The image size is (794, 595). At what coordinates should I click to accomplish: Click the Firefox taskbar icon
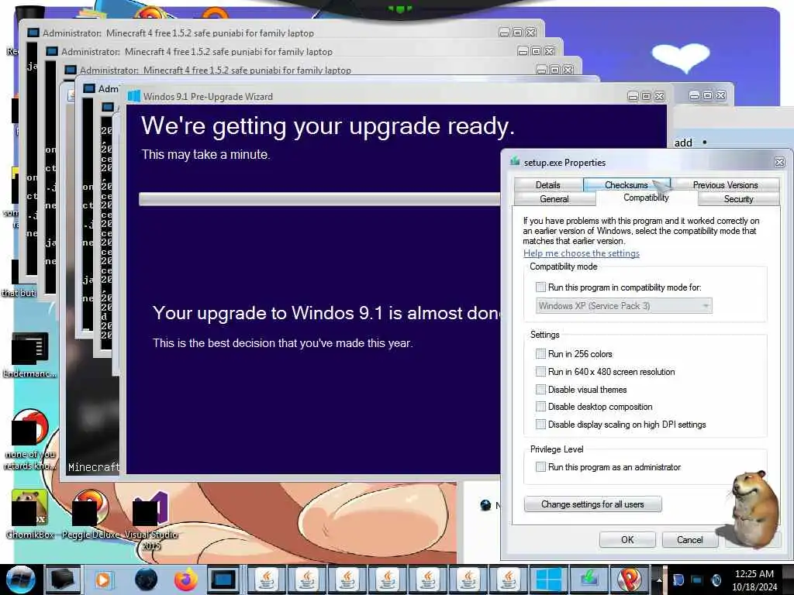[x=185, y=580]
